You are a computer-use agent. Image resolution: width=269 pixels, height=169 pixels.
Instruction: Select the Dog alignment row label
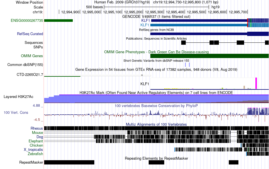click(40, 137)
